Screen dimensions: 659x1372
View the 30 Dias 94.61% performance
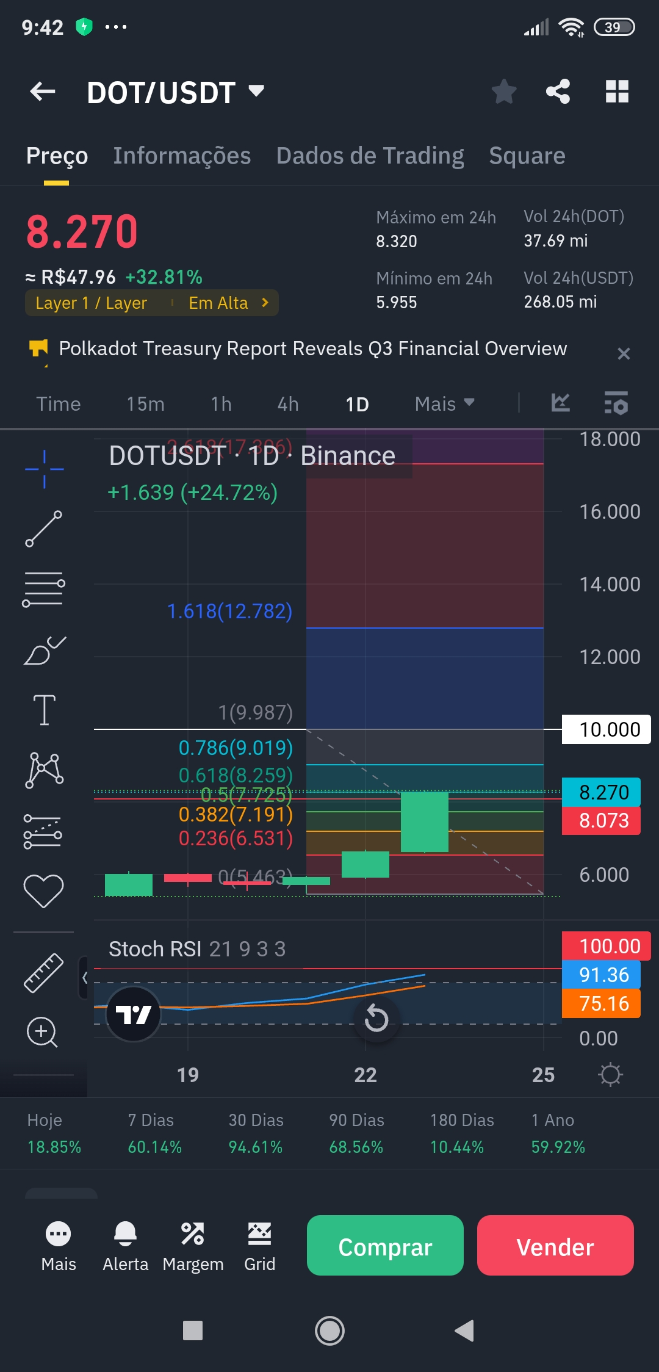256,1133
